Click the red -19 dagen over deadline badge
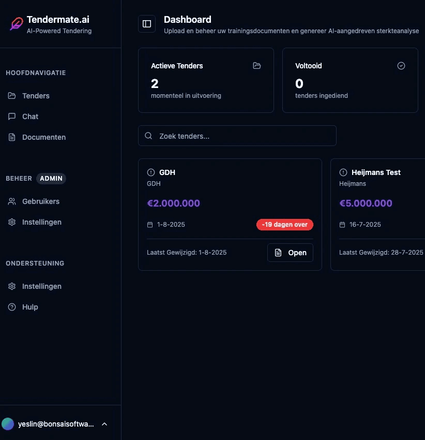This screenshot has width=425, height=440. point(285,225)
